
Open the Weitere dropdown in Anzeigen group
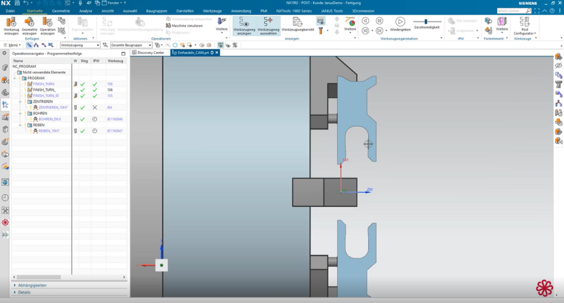(350, 25)
